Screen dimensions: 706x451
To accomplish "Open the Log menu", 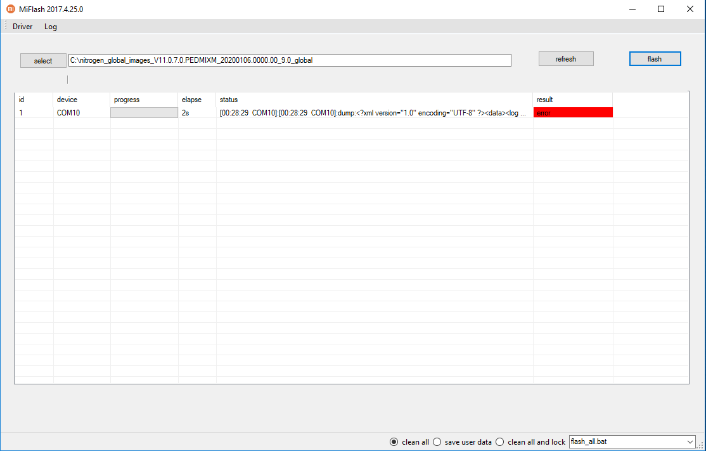I will tap(51, 27).
